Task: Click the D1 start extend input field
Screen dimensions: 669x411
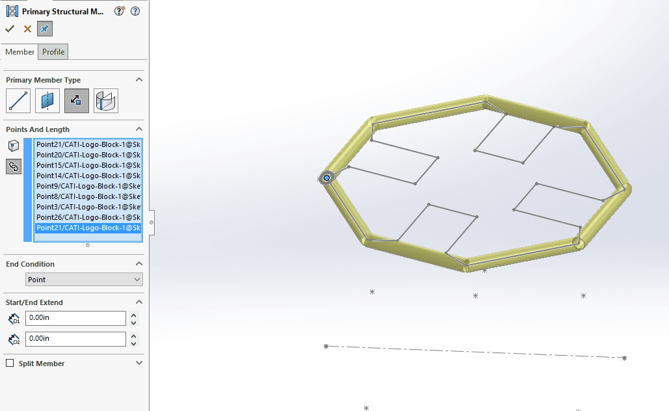Action: click(x=75, y=318)
